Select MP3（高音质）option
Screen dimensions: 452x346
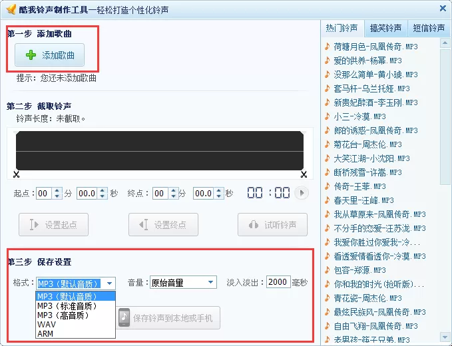tap(75, 315)
